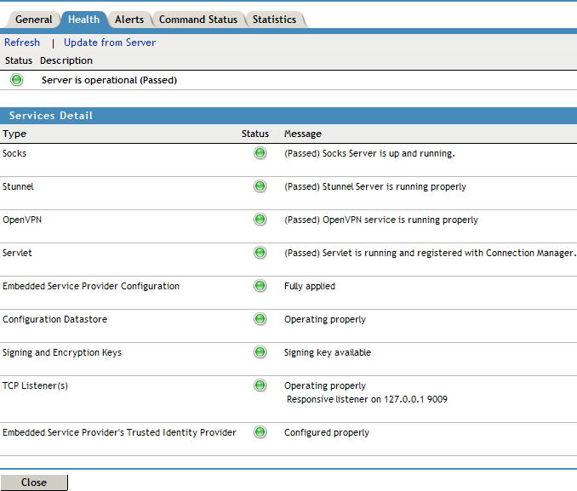Switch to the General tab
577x491 pixels.
tap(33, 20)
